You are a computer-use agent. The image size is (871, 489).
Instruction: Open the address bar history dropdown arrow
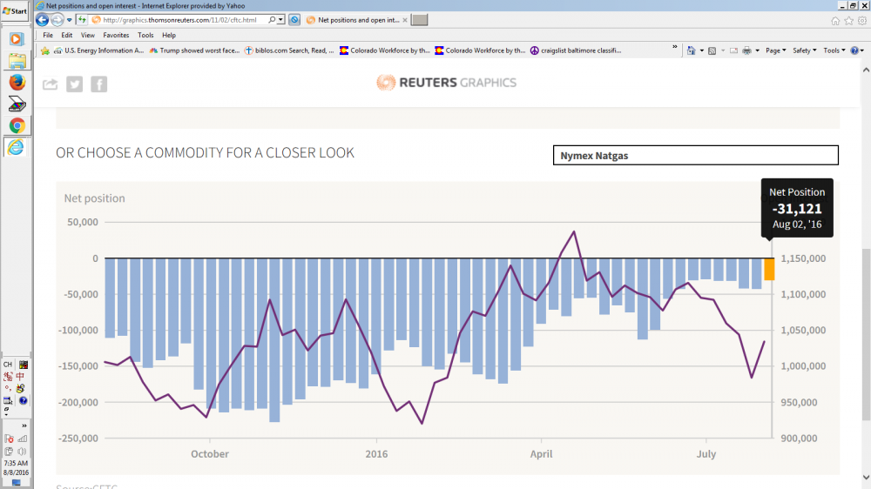(282, 19)
